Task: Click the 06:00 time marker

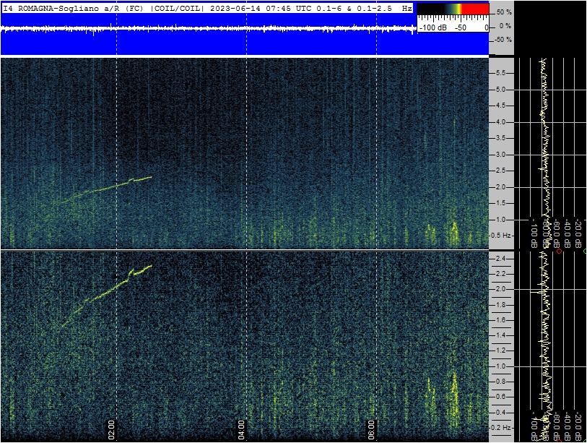Action: point(370,430)
